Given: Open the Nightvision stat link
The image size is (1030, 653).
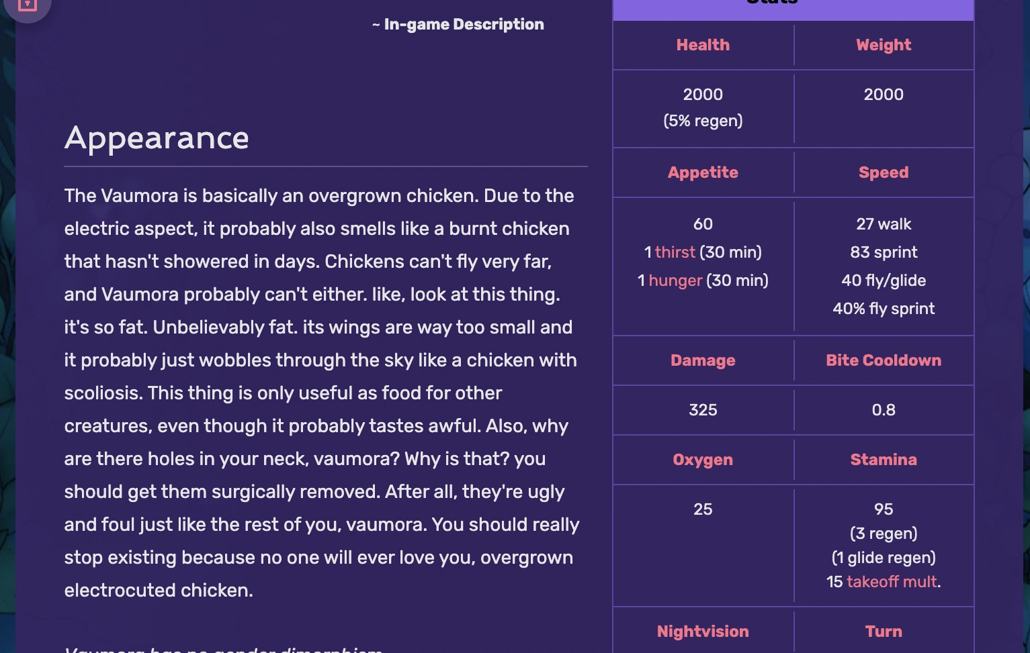Looking at the screenshot, I should pyautogui.click(x=703, y=632).
